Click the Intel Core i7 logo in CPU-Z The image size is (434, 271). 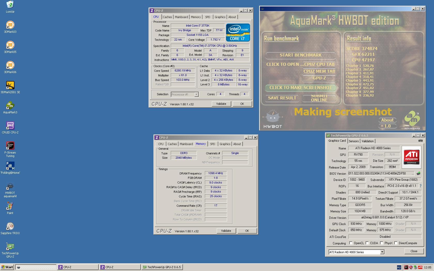click(x=238, y=33)
